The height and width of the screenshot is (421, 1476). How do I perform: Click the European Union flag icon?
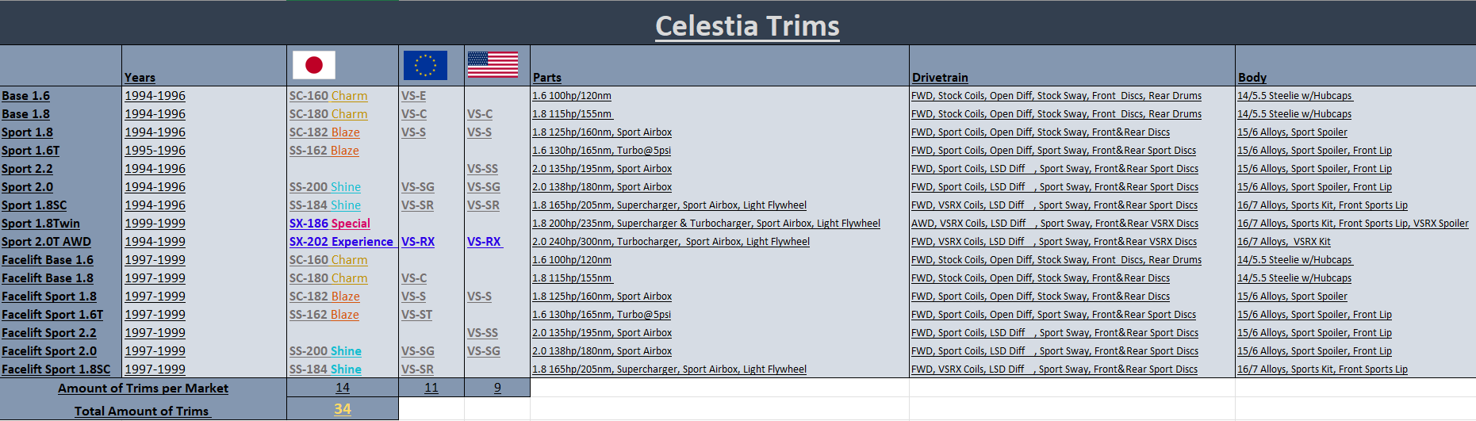425,65
